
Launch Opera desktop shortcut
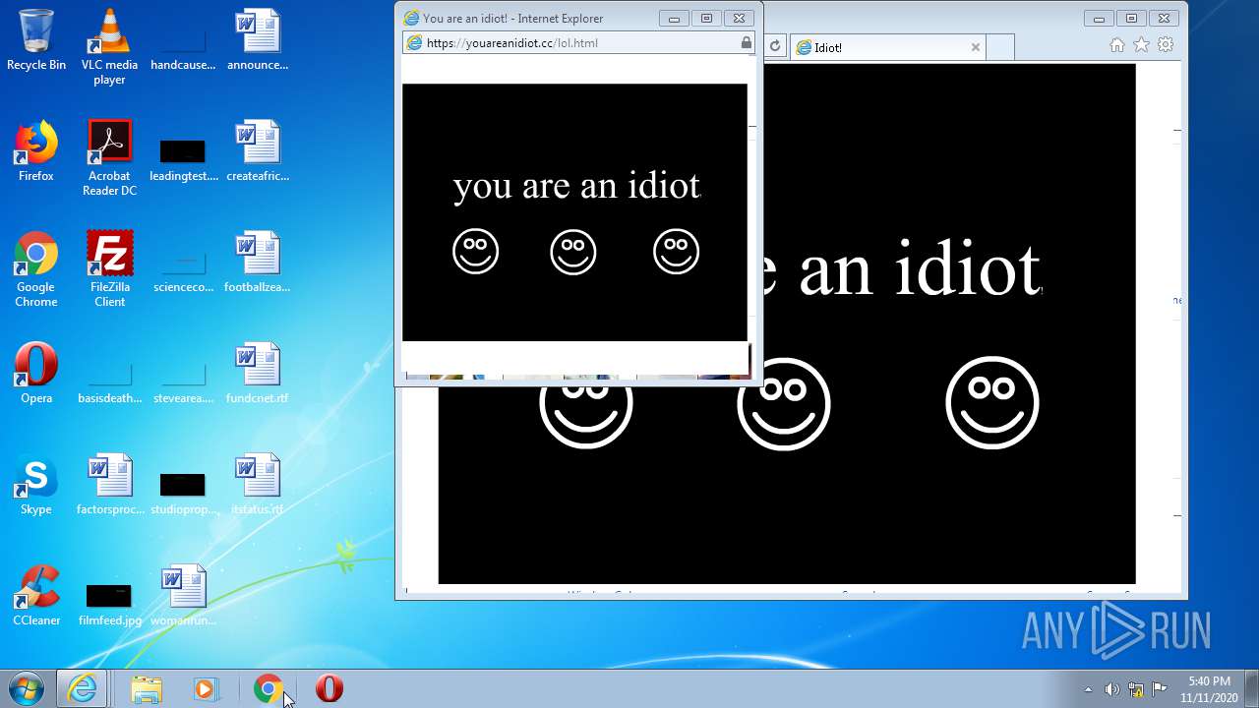point(36,373)
